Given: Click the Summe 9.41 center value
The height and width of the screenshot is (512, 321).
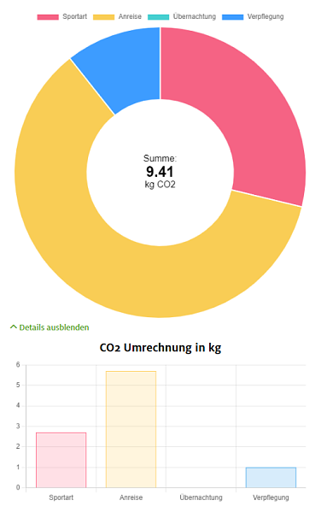Looking at the screenshot, I should point(160,172).
